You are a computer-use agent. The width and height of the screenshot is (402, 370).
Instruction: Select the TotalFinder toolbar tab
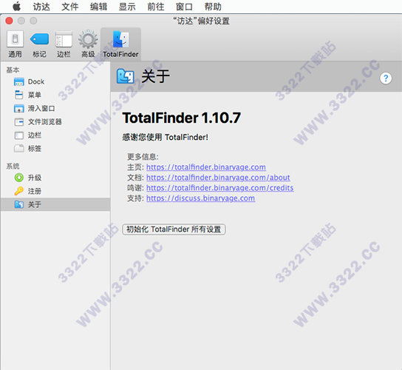click(120, 44)
